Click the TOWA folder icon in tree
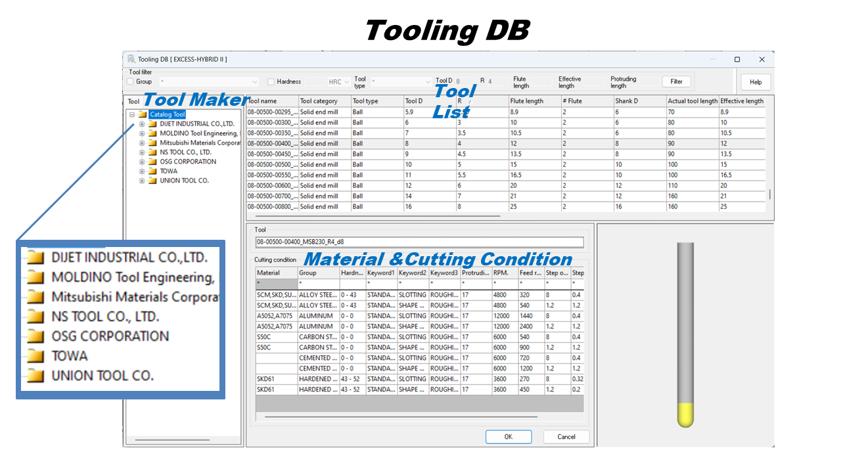The image size is (841, 473). [x=152, y=171]
